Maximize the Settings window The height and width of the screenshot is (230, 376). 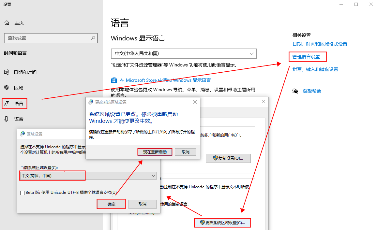(x=356, y=4)
